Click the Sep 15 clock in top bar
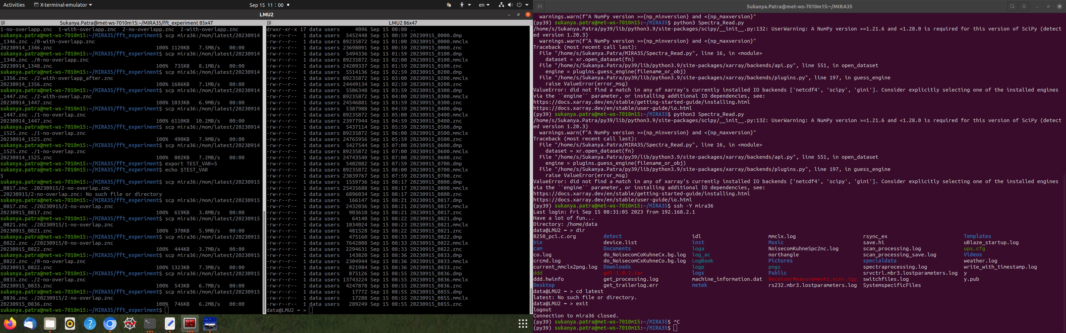 [266, 5]
